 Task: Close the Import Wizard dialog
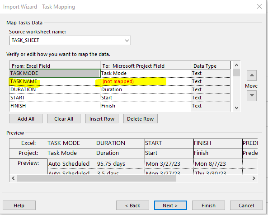tap(259, 6)
